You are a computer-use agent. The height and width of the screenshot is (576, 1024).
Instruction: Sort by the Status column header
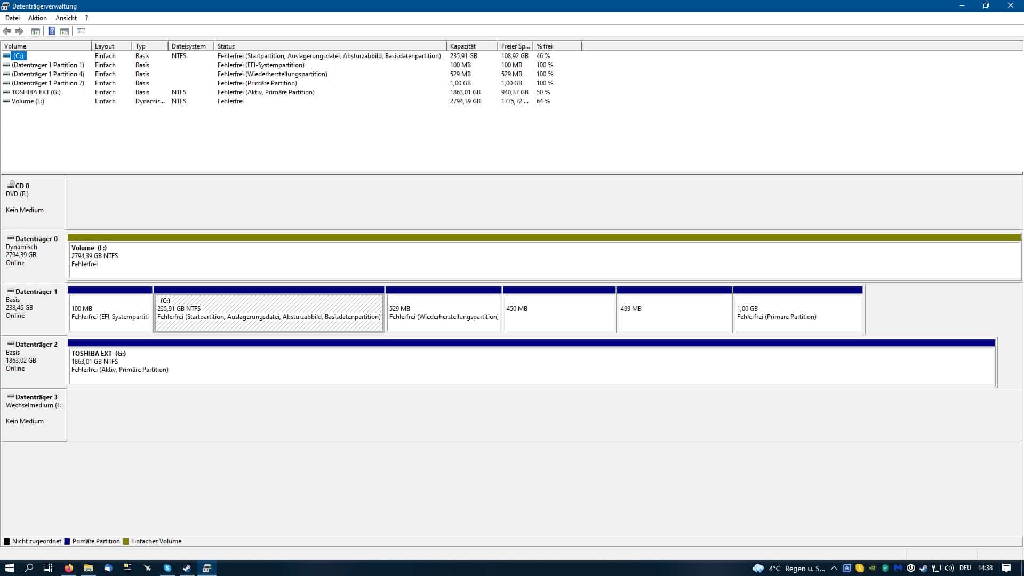(x=330, y=46)
